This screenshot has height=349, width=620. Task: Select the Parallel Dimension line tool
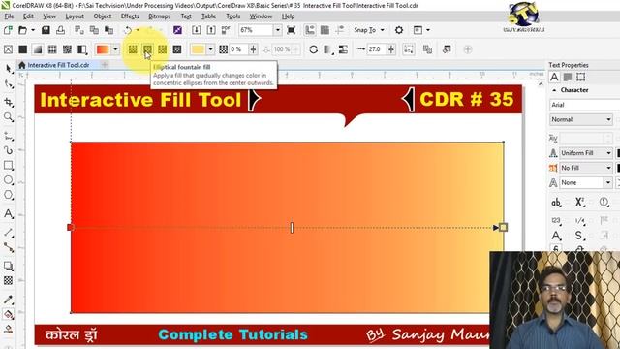click(9, 232)
